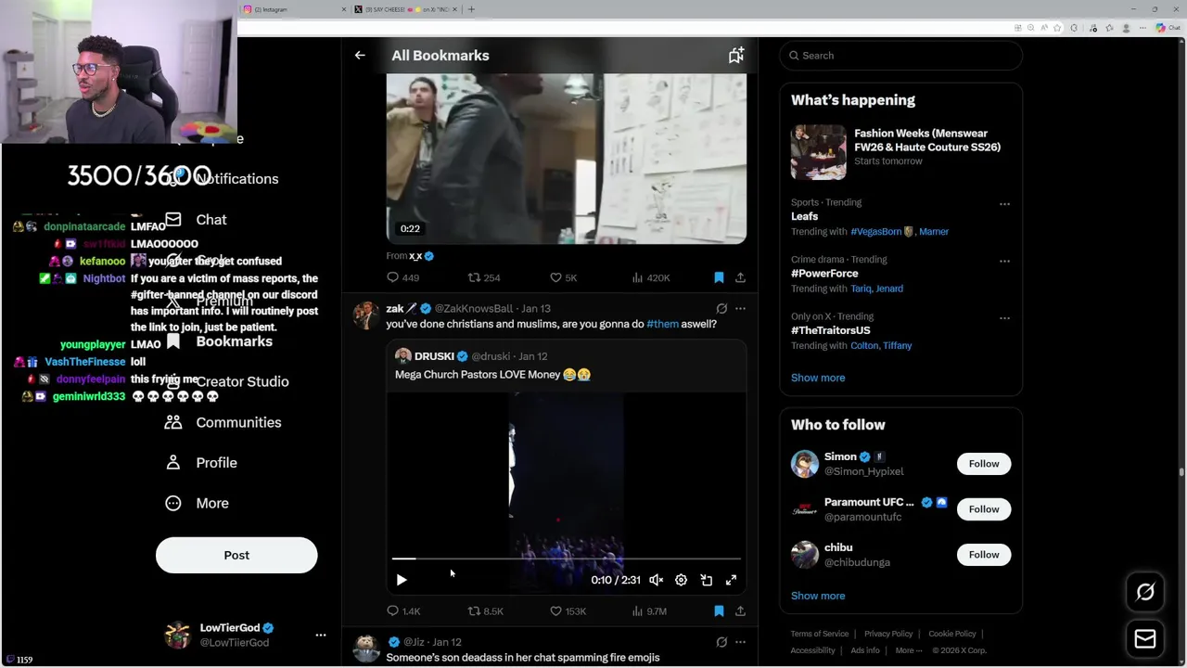Follow Paramount UFC

tap(984, 509)
